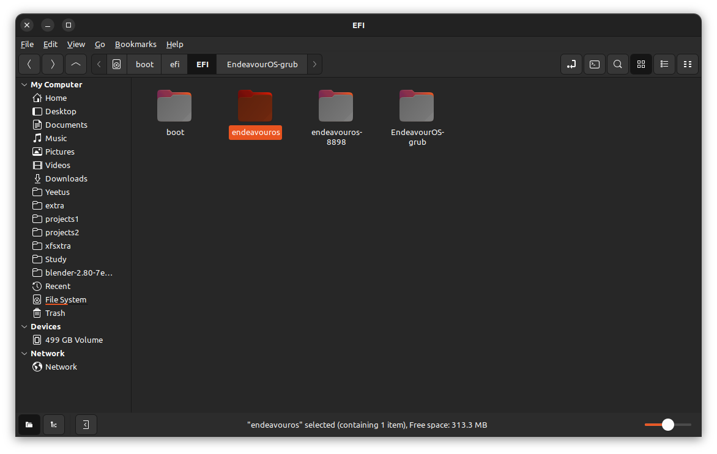
Task: Click the up-to-parent-folder arrow button
Action: 75,64
